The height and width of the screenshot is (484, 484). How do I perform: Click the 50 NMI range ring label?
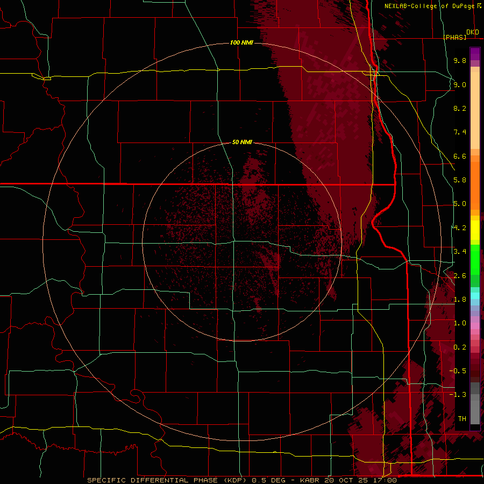point(242,142)
